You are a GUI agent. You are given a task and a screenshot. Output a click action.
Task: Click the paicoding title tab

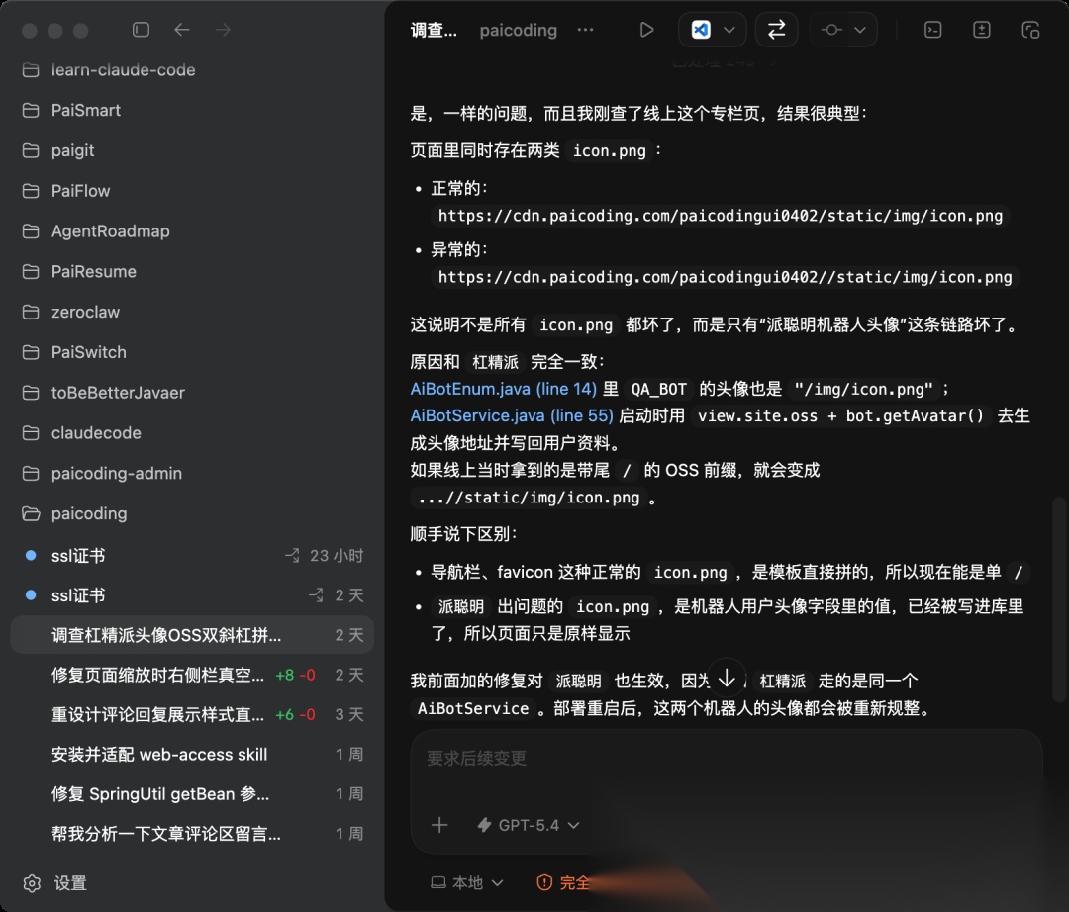click(518, 30)
